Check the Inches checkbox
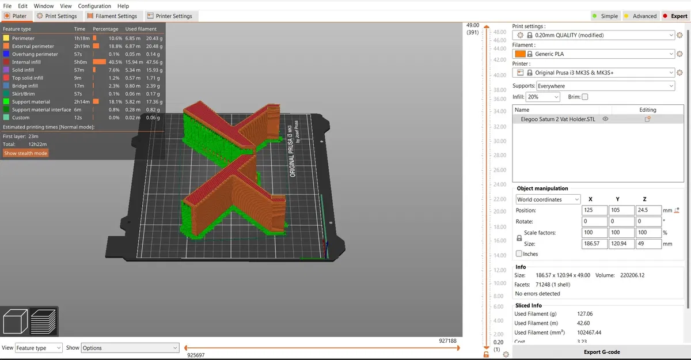The width and height of the screenshot is (691, 360). [x=519, y=253]
